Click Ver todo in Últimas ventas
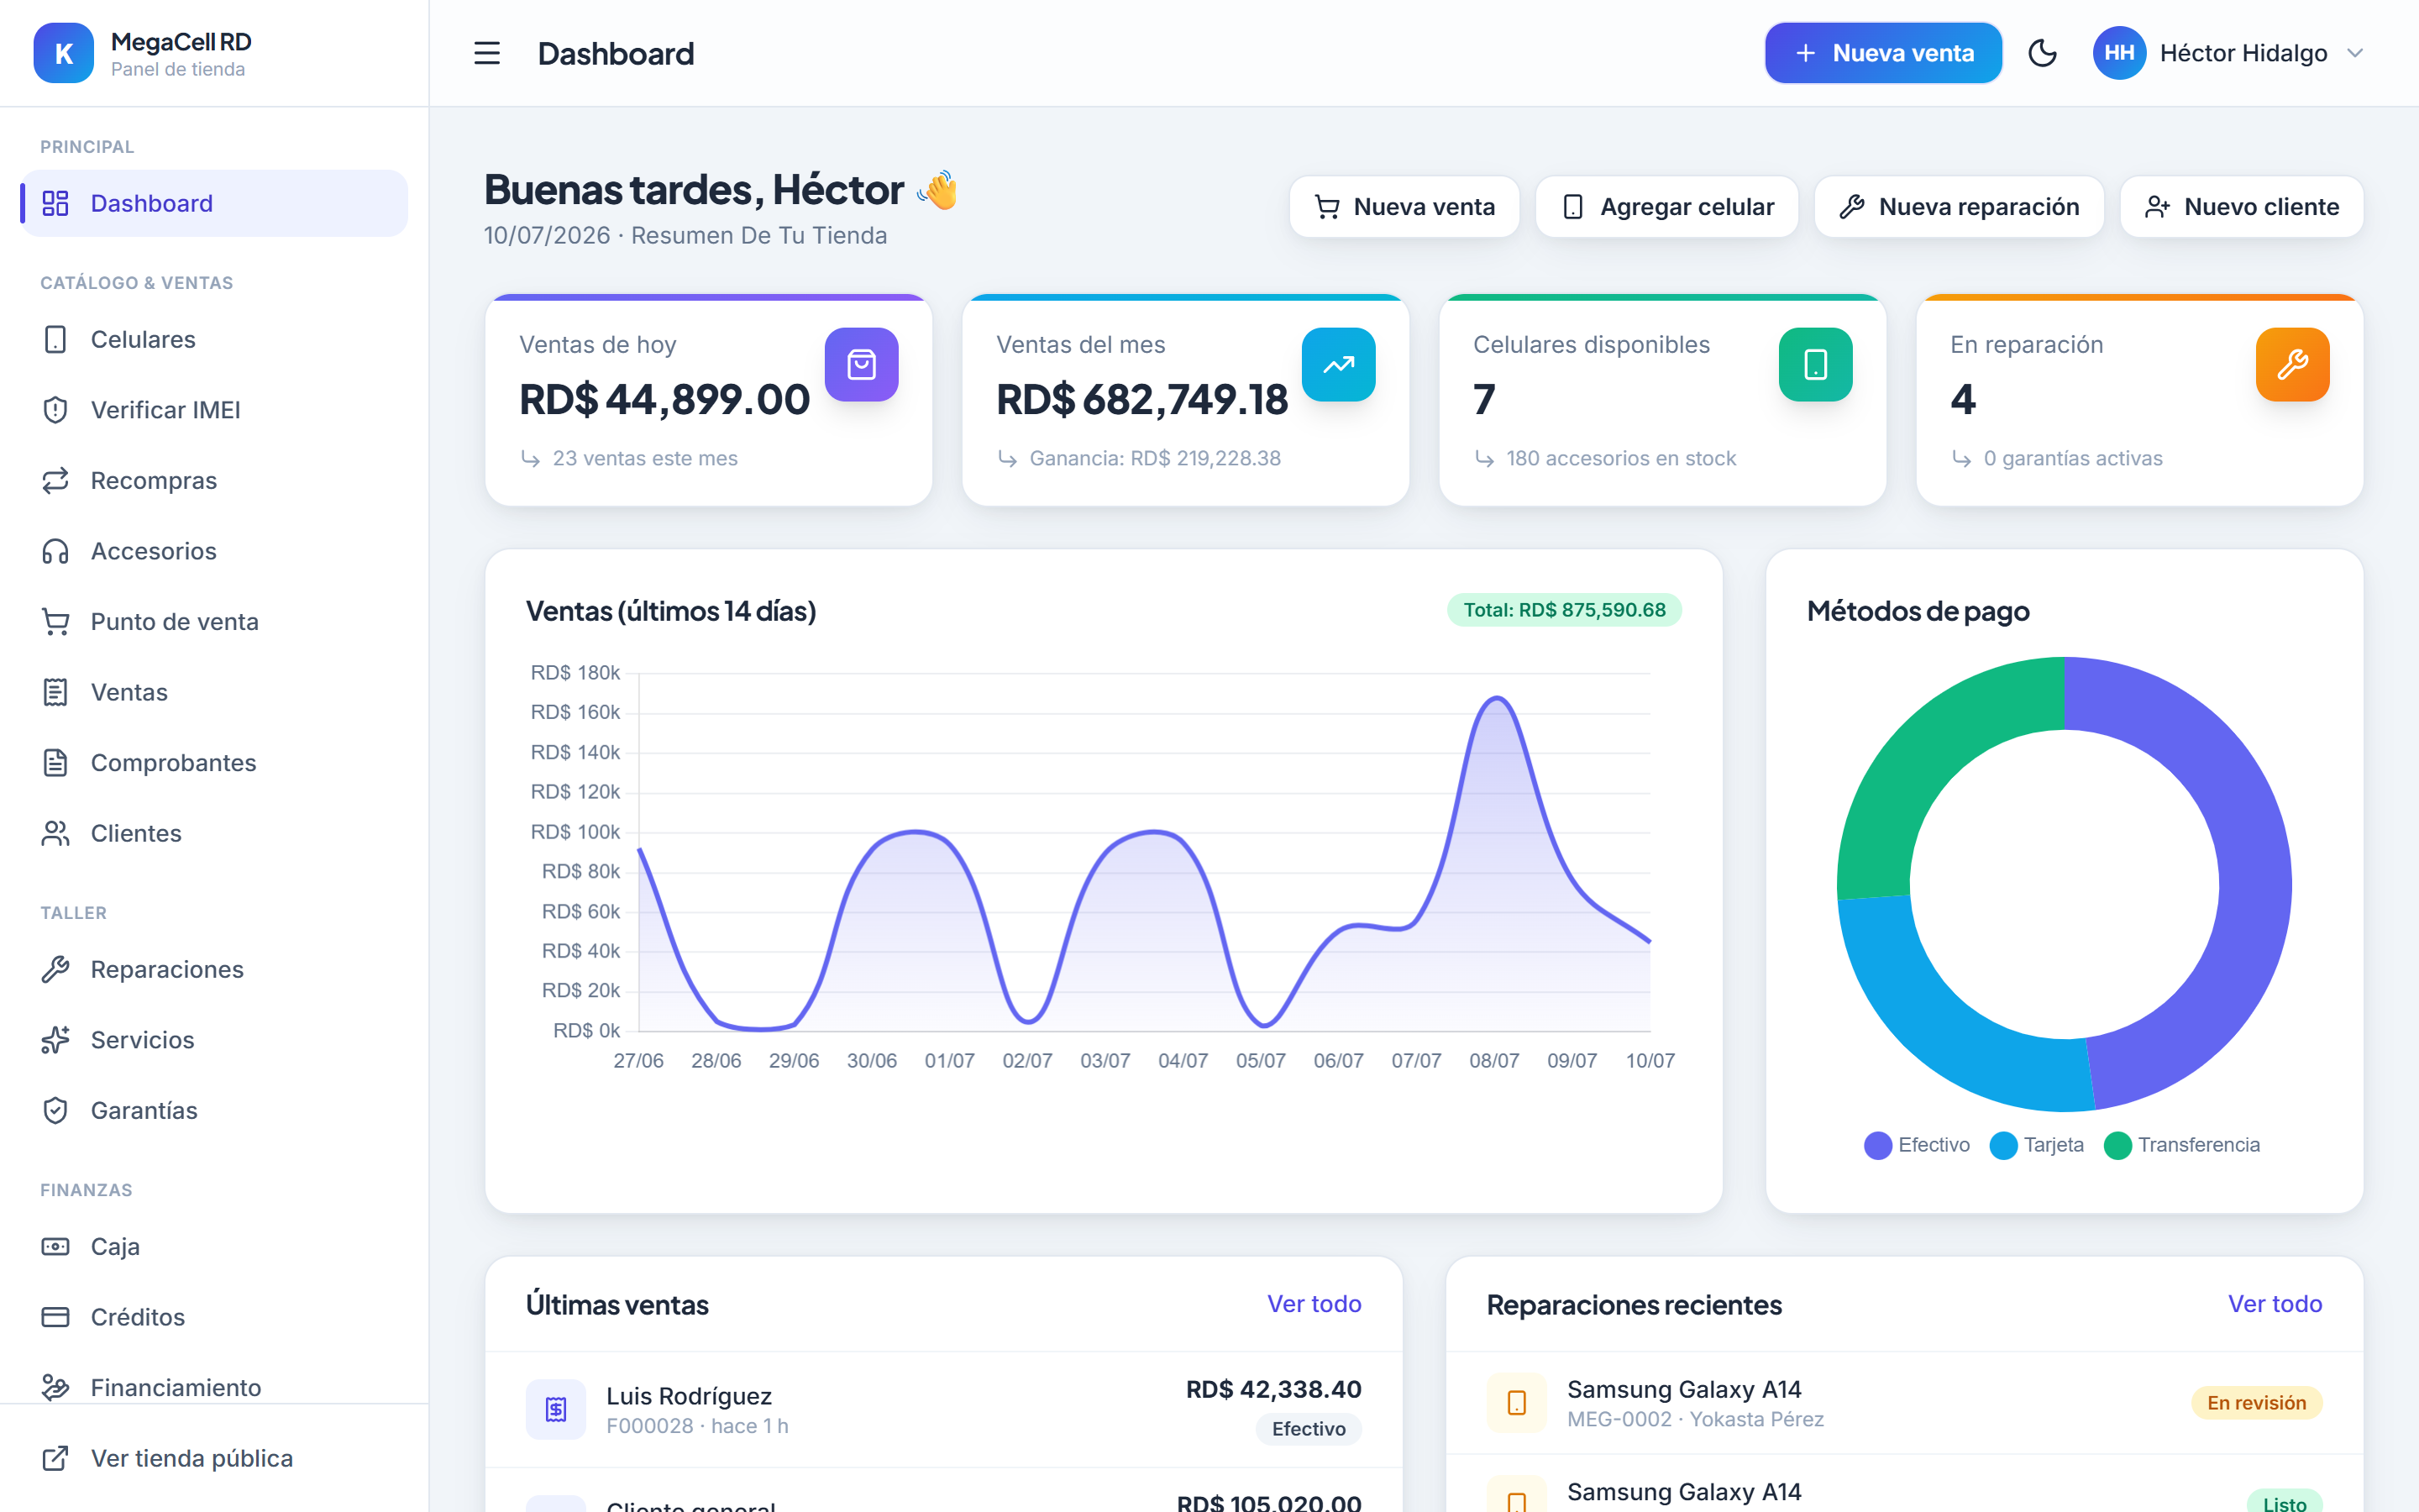Viewport: 2419px width, 1512px height. pos(1314,1304)
